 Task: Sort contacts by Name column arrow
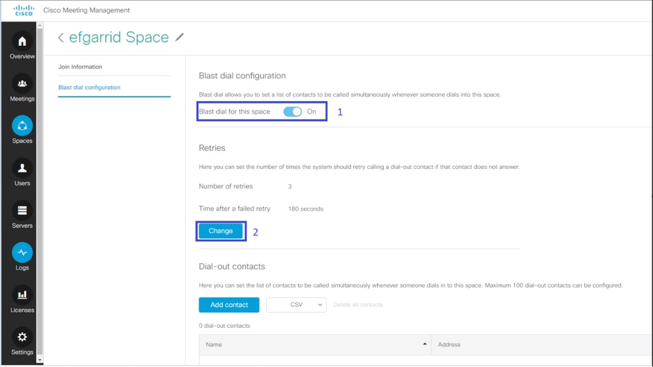(425, 344)
